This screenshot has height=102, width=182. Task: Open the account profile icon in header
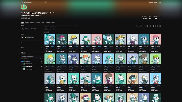[x=160, y=2]
